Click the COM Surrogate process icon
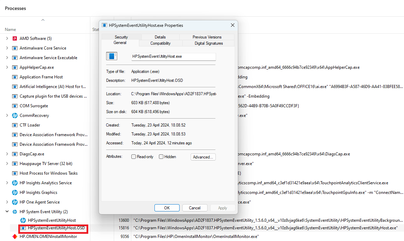Viewport: 404px width, 241px height. 15,106
